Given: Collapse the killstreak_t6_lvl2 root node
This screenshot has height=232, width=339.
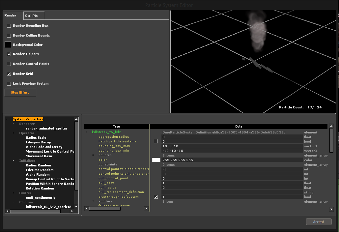Looking at the screenshot, I should tap(86, 132).
